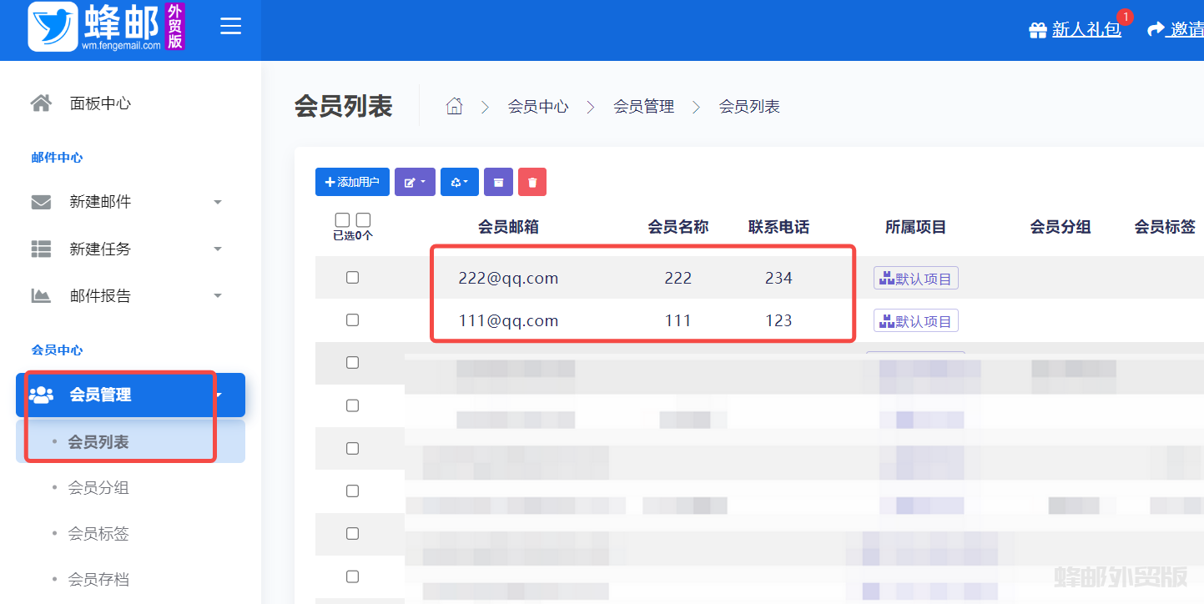Open 会员标签 in the sidebar
The image size is (1204, 604).
98,533
